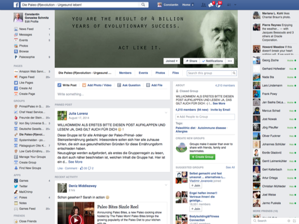Like Julia Lorenz's pinned post

(x=60, y=168)
